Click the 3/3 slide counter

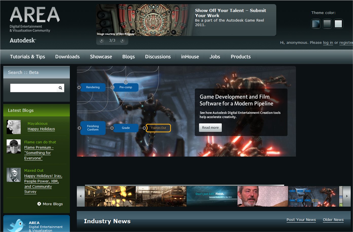112,40
